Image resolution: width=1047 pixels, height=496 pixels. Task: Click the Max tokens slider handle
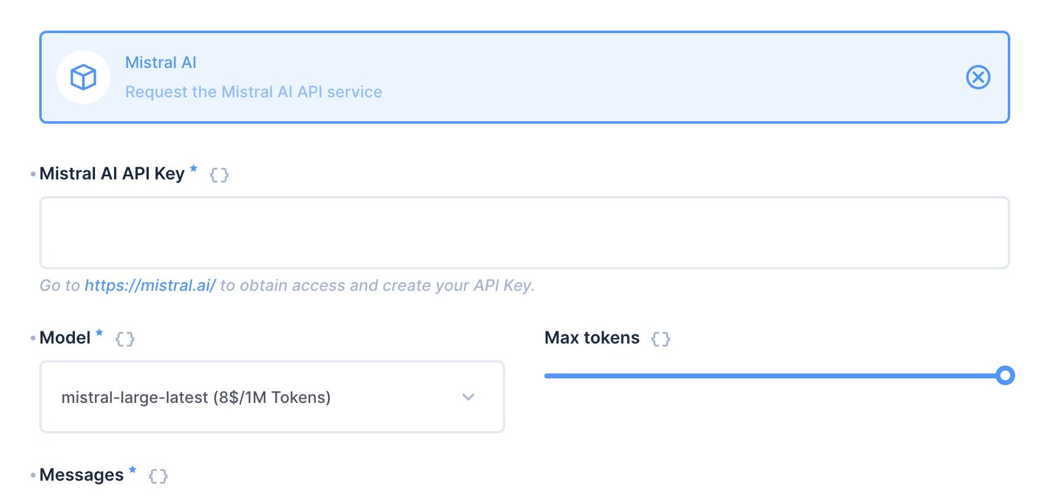[x=1005, y=375]
